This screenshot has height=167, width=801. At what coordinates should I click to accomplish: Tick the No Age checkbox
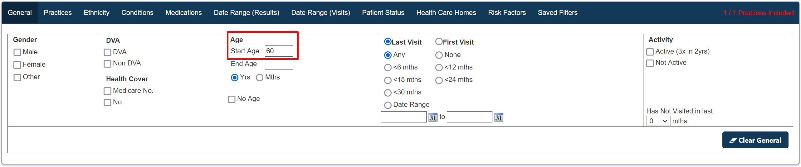click(232, 99)
